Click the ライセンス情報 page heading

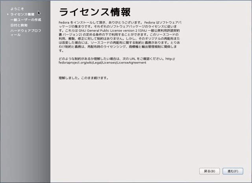click(x=95, y=12)
